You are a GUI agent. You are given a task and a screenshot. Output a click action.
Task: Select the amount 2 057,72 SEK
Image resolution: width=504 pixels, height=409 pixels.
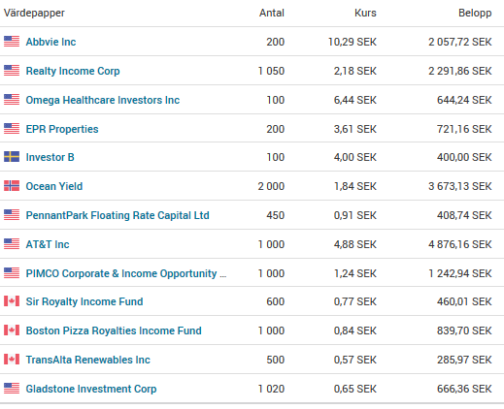[x=460, y=42]
